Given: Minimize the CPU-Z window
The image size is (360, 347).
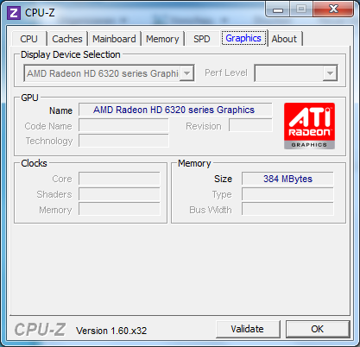Looking at the screenshot, I should tap(278, 9).
